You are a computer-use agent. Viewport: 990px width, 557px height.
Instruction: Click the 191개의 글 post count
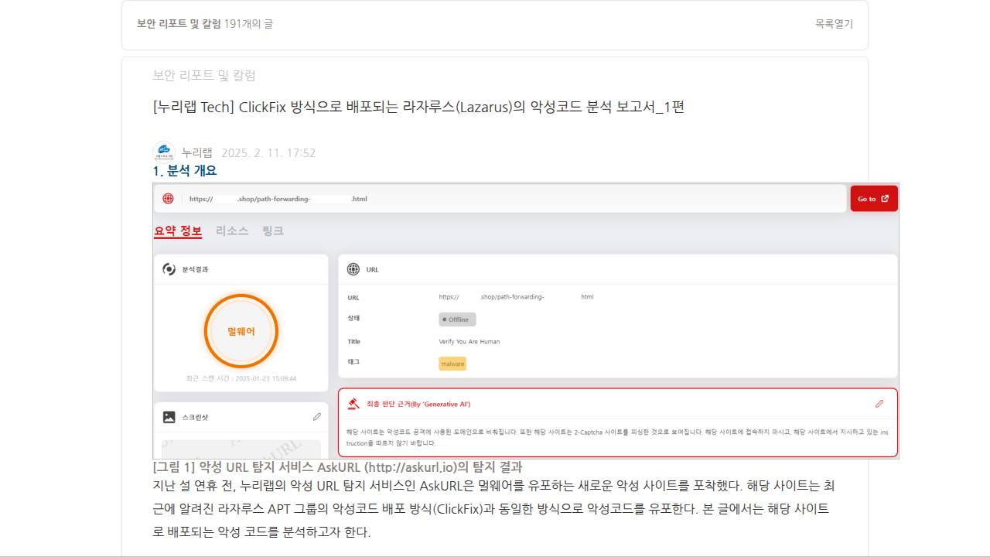[x=248, y=24]
